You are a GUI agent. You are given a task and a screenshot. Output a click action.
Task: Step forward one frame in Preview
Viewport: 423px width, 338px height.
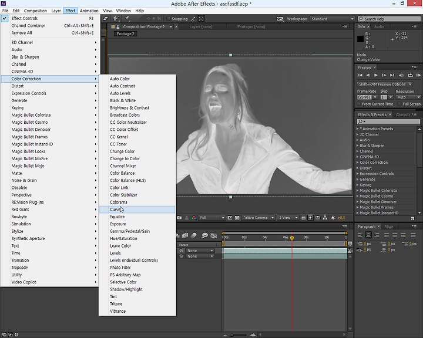click(x=384, y=75)
